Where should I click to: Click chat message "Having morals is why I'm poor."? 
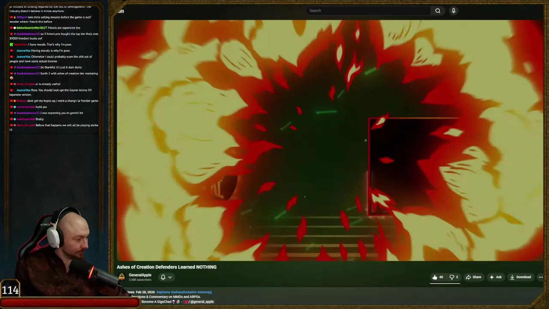click(51, 51)
